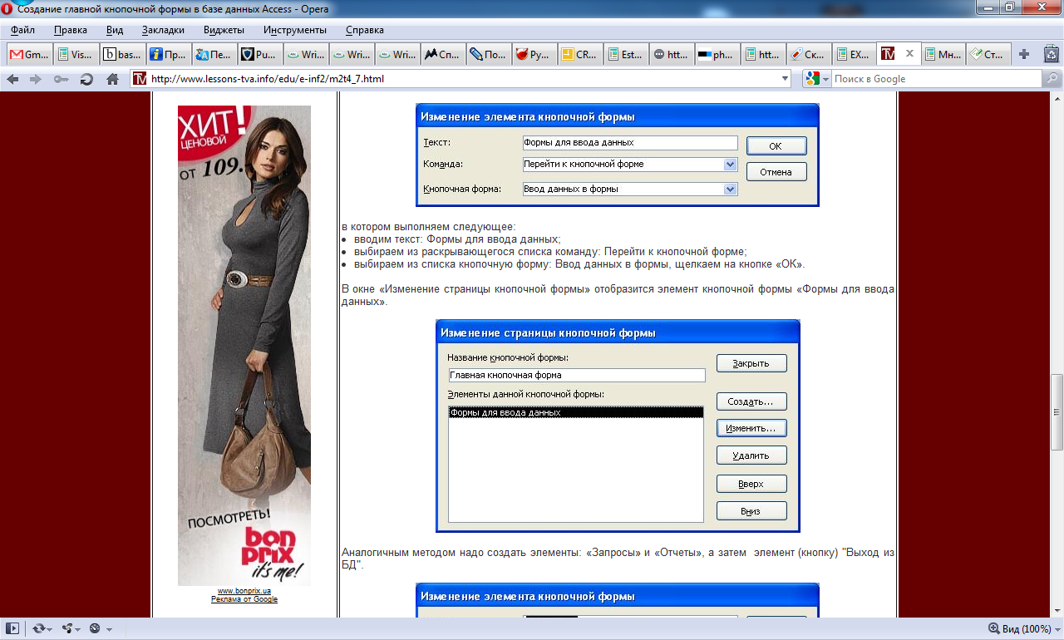1064x640 pixels.
Task: Switch to the Мн... tab
Action: (x=944, y=54)
